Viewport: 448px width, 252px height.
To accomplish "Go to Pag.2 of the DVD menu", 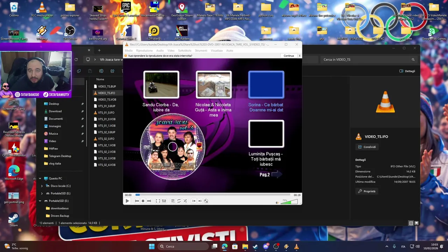I will 271,174.
